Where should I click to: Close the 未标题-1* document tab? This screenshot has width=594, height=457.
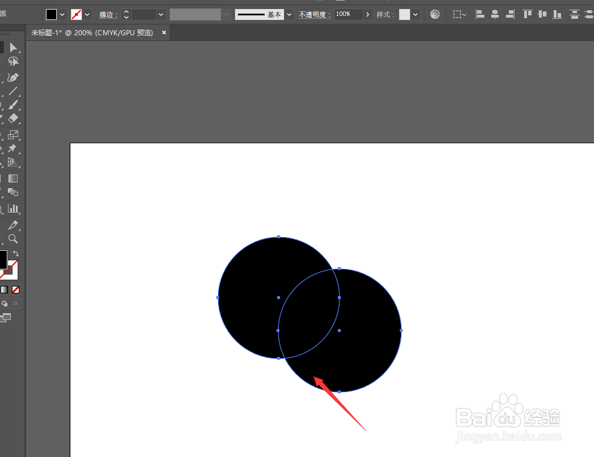164,32
